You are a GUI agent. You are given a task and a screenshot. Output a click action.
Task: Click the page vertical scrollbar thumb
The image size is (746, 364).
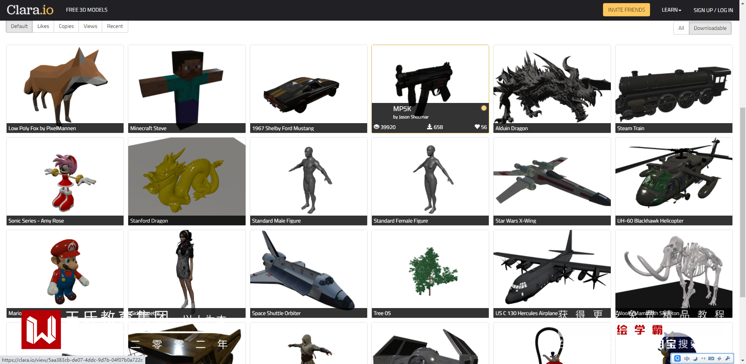coord(743,202)
